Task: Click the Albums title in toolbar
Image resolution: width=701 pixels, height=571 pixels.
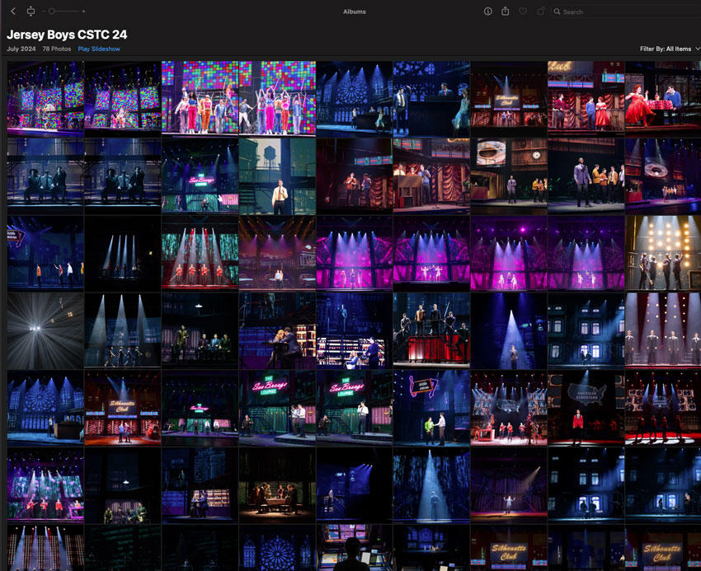Action: [355, 12]
